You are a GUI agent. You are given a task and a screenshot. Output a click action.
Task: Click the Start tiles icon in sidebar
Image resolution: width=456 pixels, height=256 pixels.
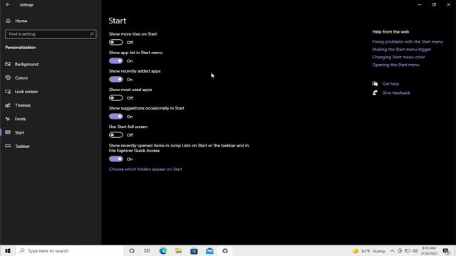tap(8, 133)
